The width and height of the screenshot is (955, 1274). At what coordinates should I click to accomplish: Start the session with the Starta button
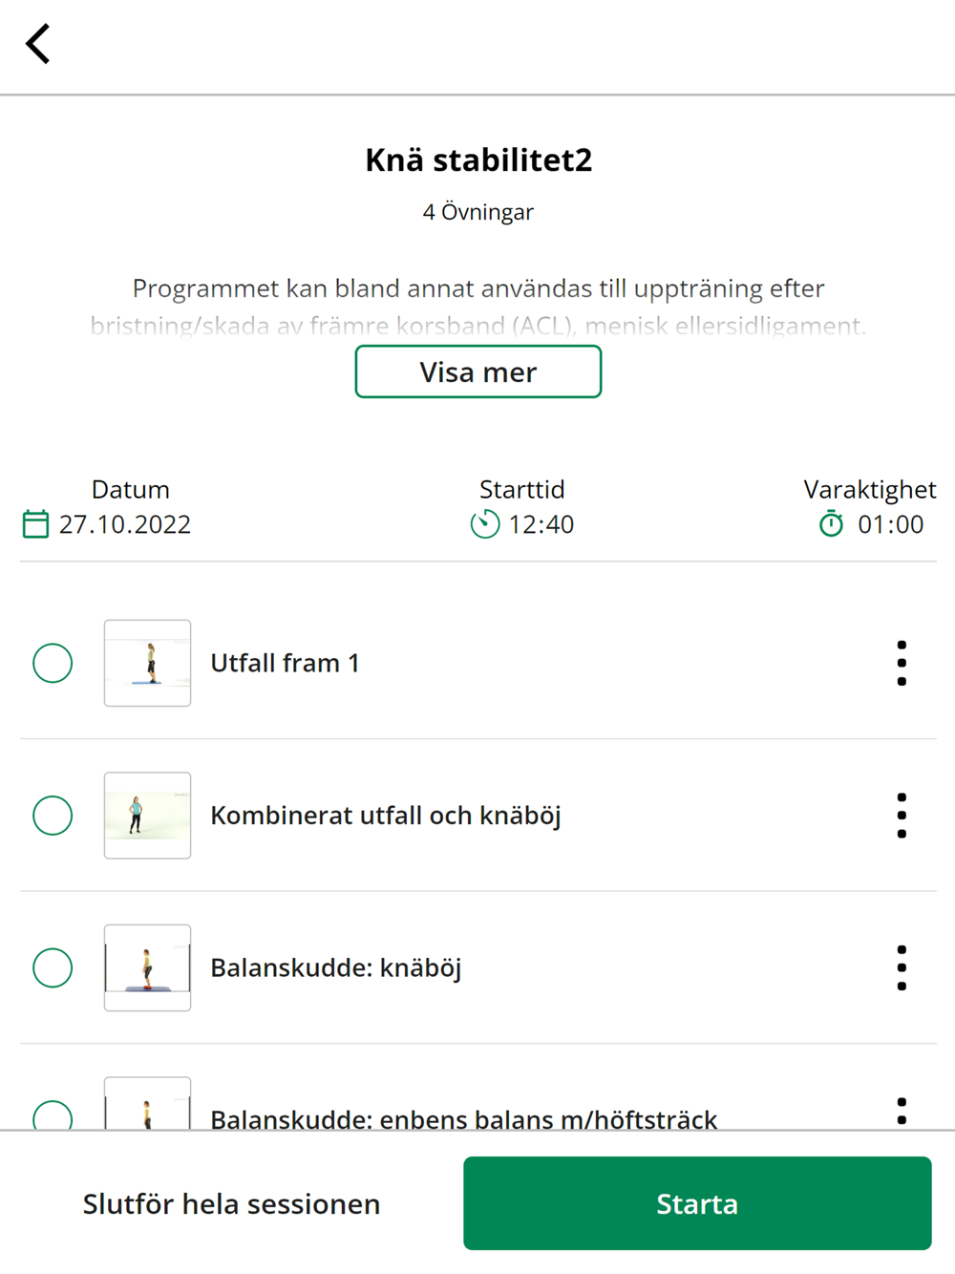(x=697, y=1203)
